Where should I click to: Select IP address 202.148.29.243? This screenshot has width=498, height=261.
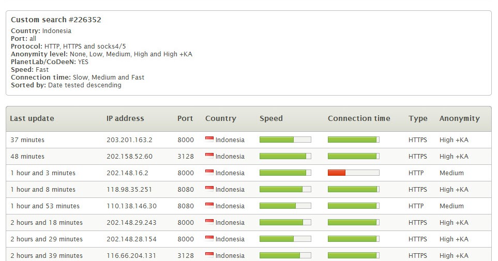tap(131, 222)
